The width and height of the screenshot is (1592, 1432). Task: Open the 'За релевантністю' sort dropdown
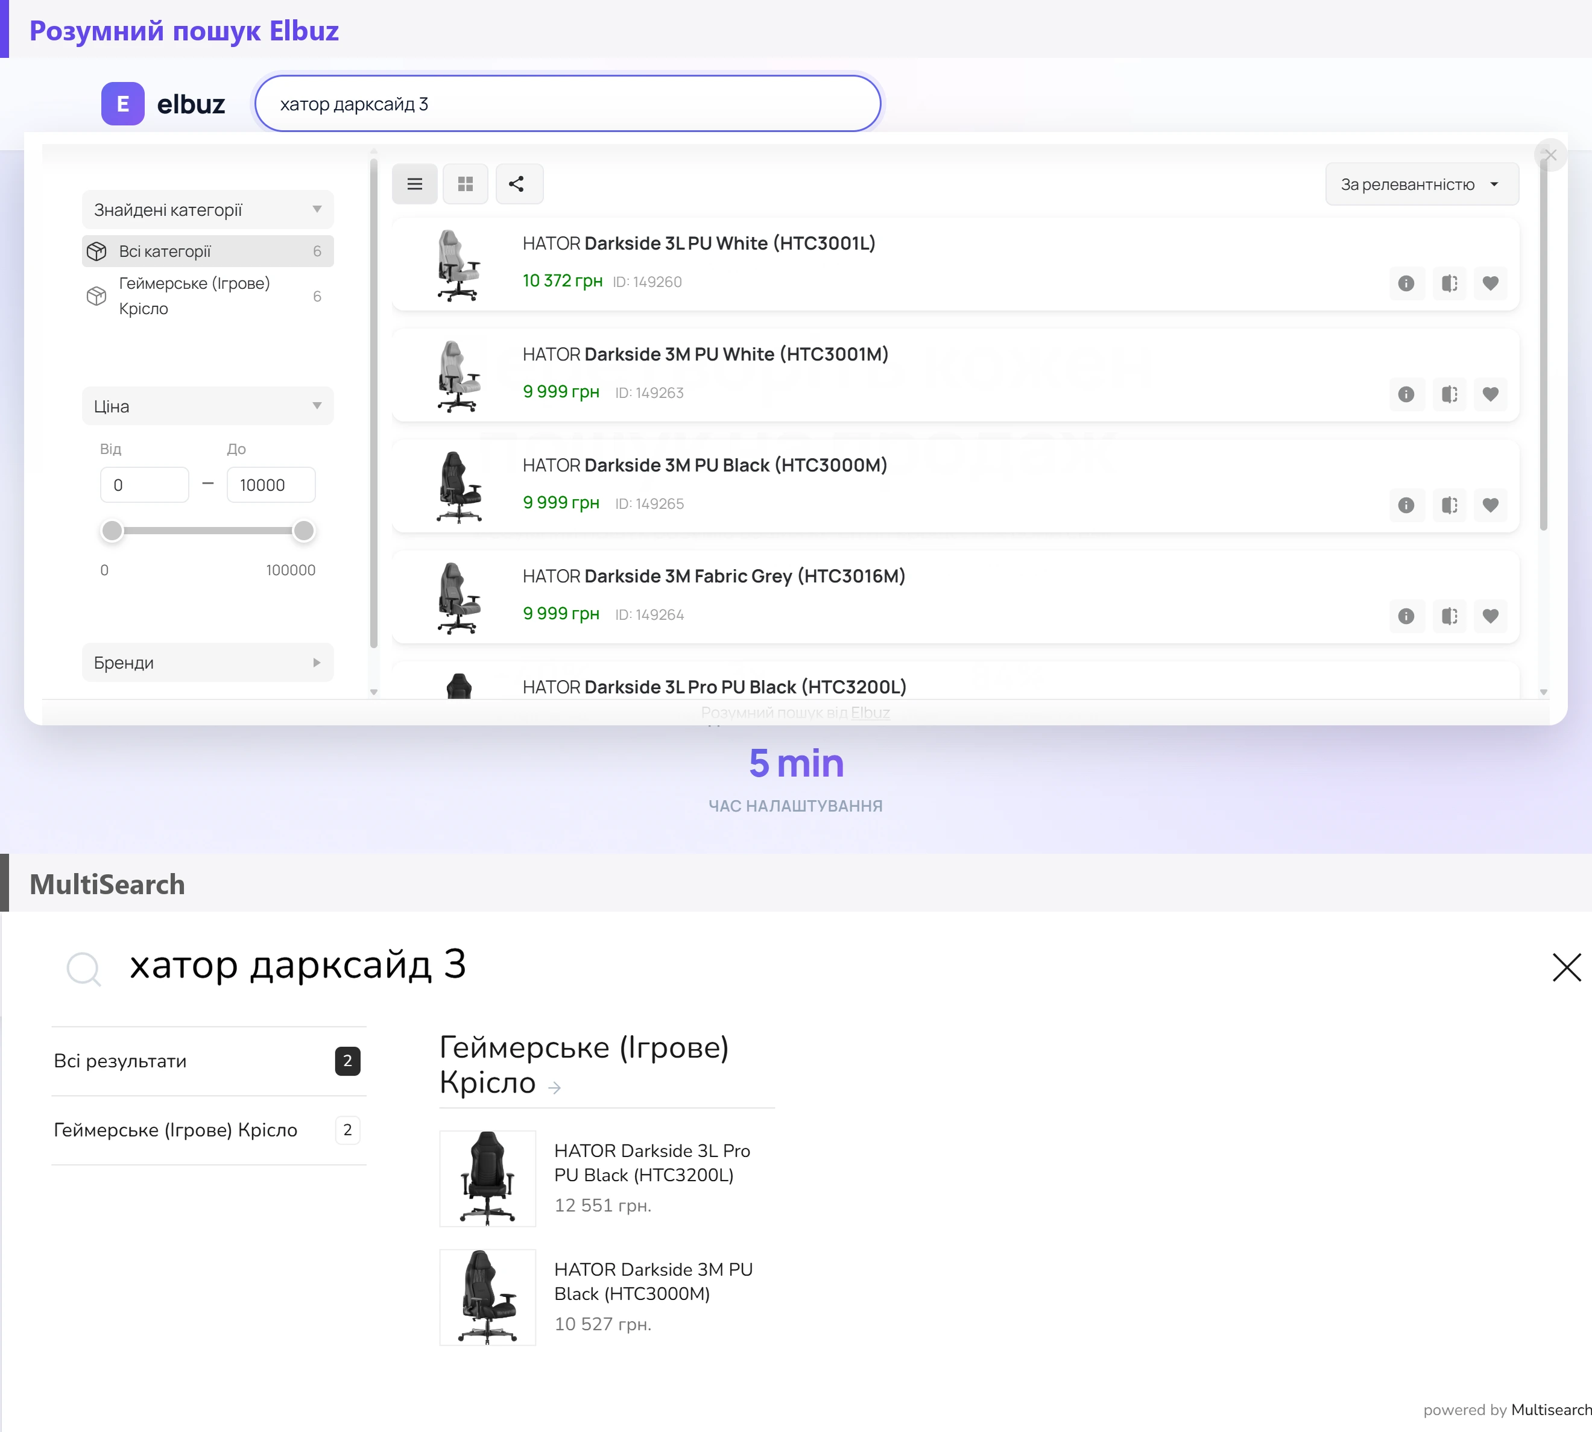pos(1421,184)
